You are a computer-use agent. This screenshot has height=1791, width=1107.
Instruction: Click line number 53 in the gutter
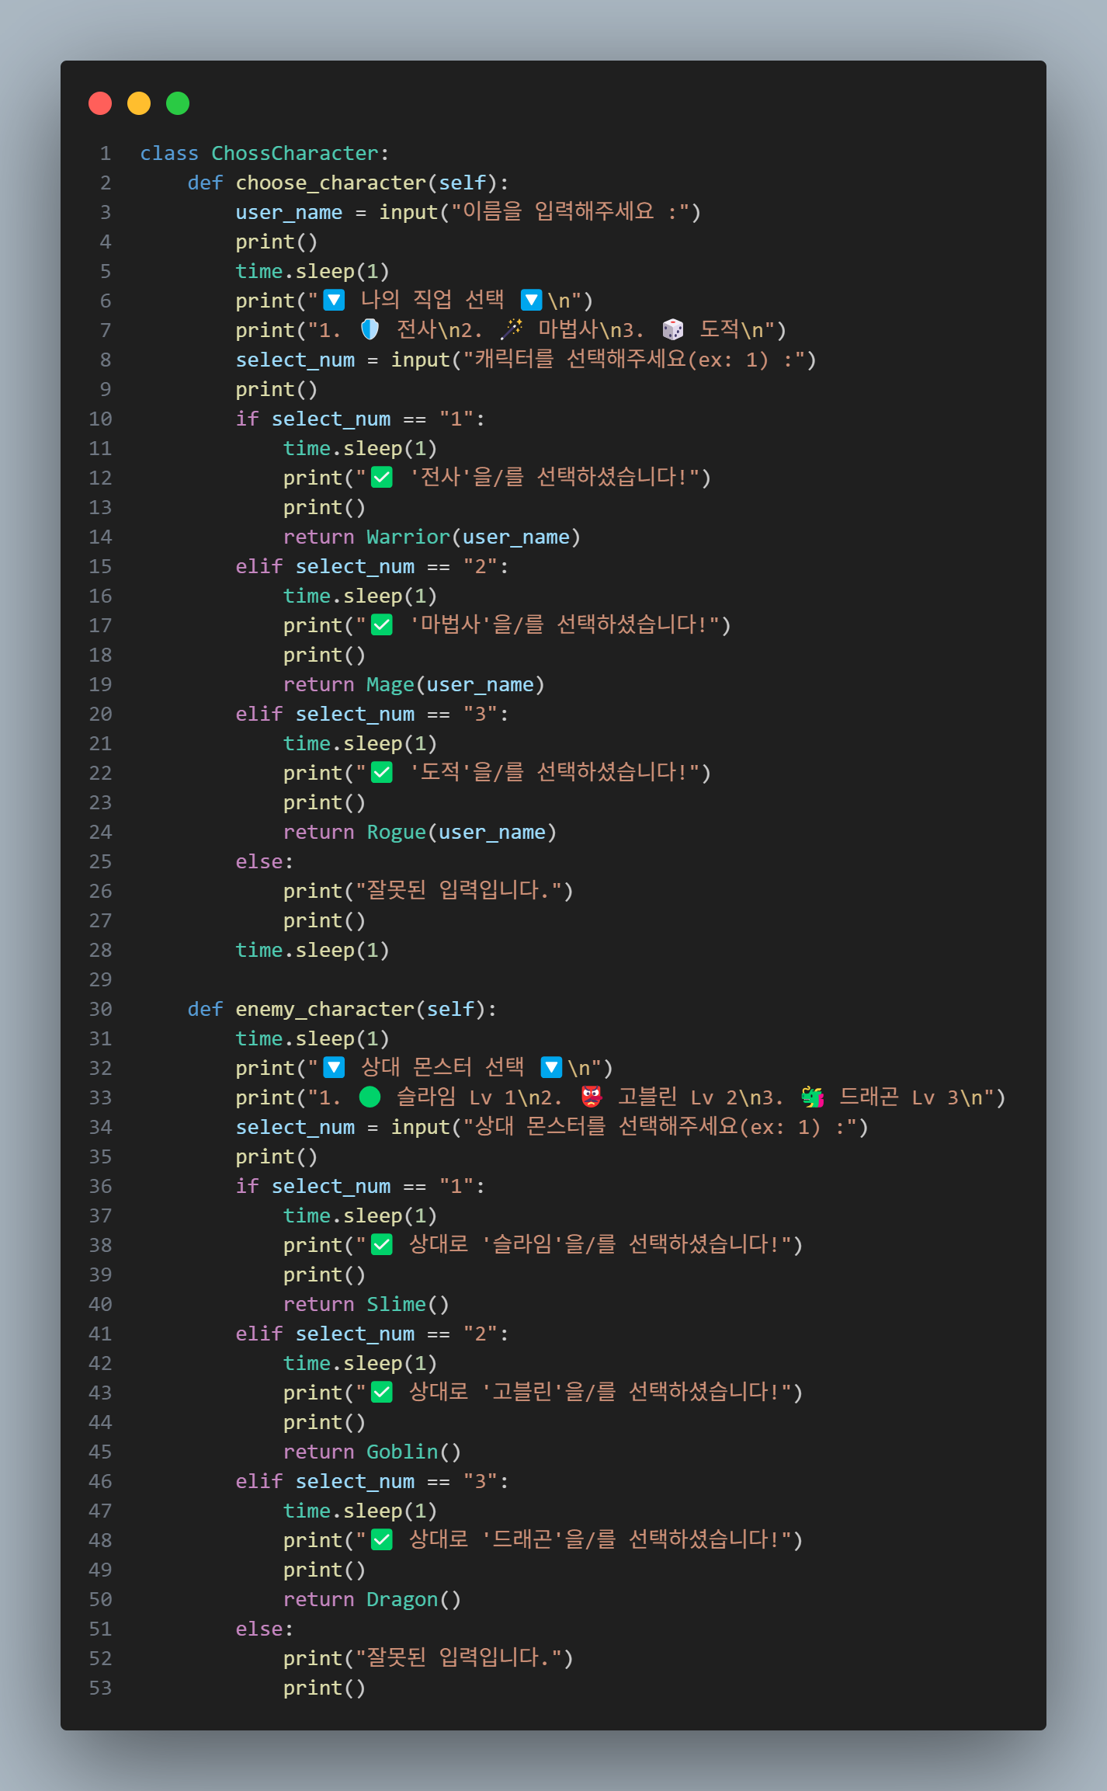tap(100, 1688)
